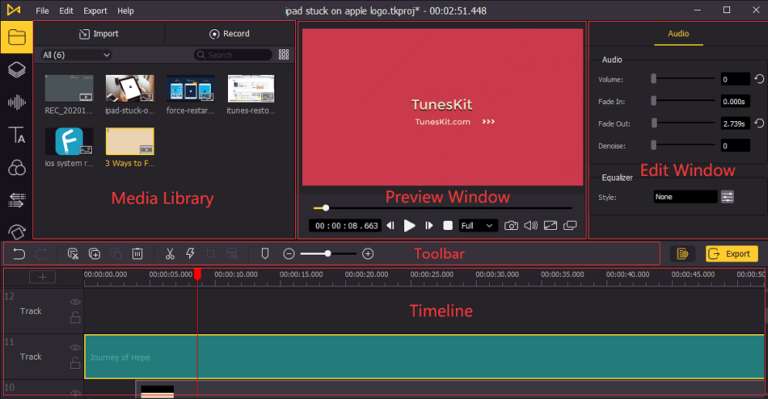768x399 pixels.
Task: Open the Equalizer Style None dropdown
Action: (x=685, y=197)
